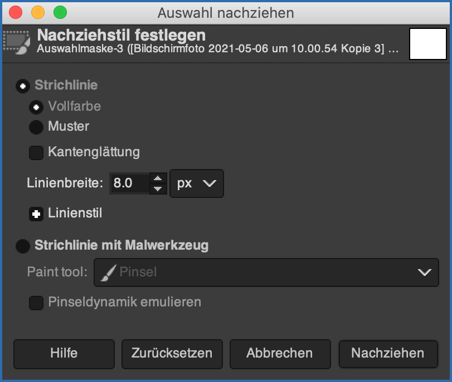Click inside the Linienbreite value field
The height and width of the screenshot is (382, 452).
tap(130, 183)
